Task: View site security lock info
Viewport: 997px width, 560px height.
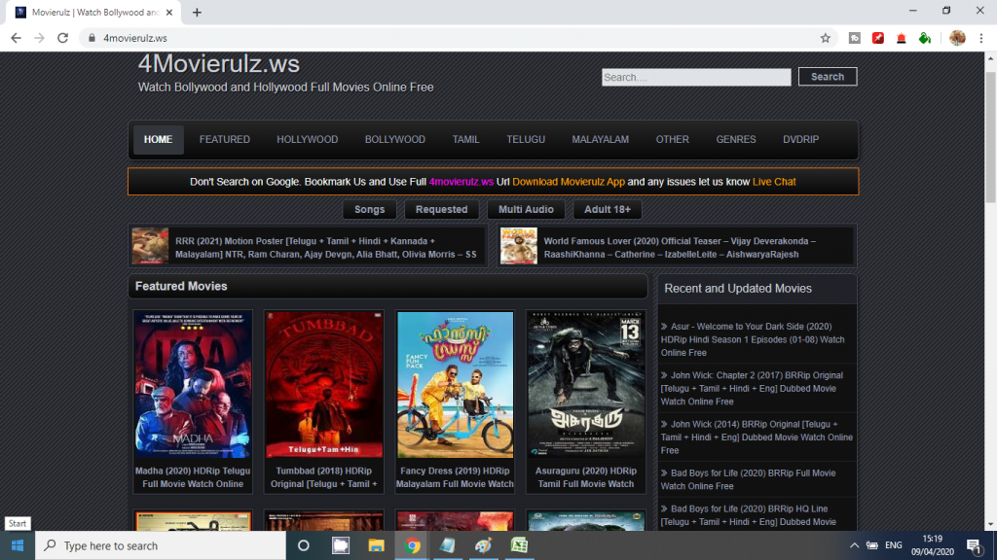Action: 92,38
